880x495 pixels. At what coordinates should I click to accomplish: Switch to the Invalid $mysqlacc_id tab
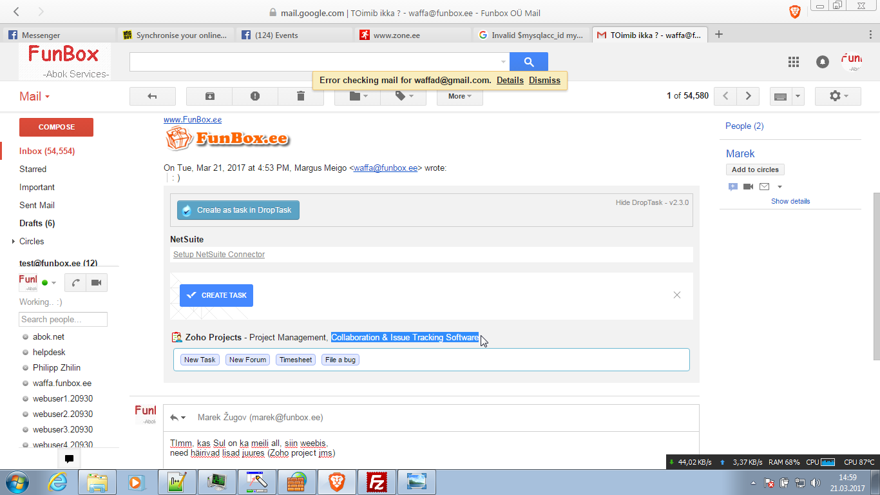[x=531, y=35]
